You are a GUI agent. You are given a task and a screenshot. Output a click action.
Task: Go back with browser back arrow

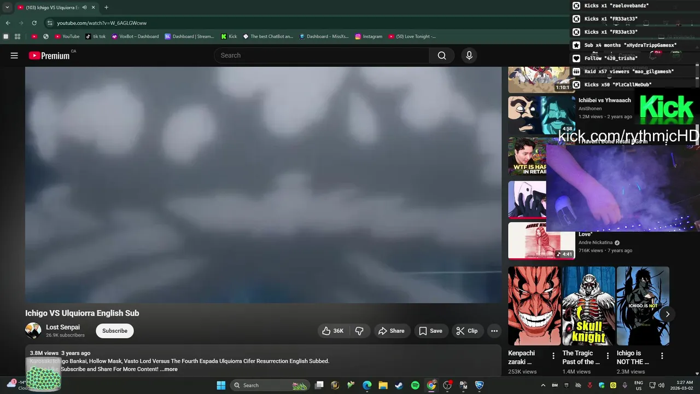[x=8, y=23]
